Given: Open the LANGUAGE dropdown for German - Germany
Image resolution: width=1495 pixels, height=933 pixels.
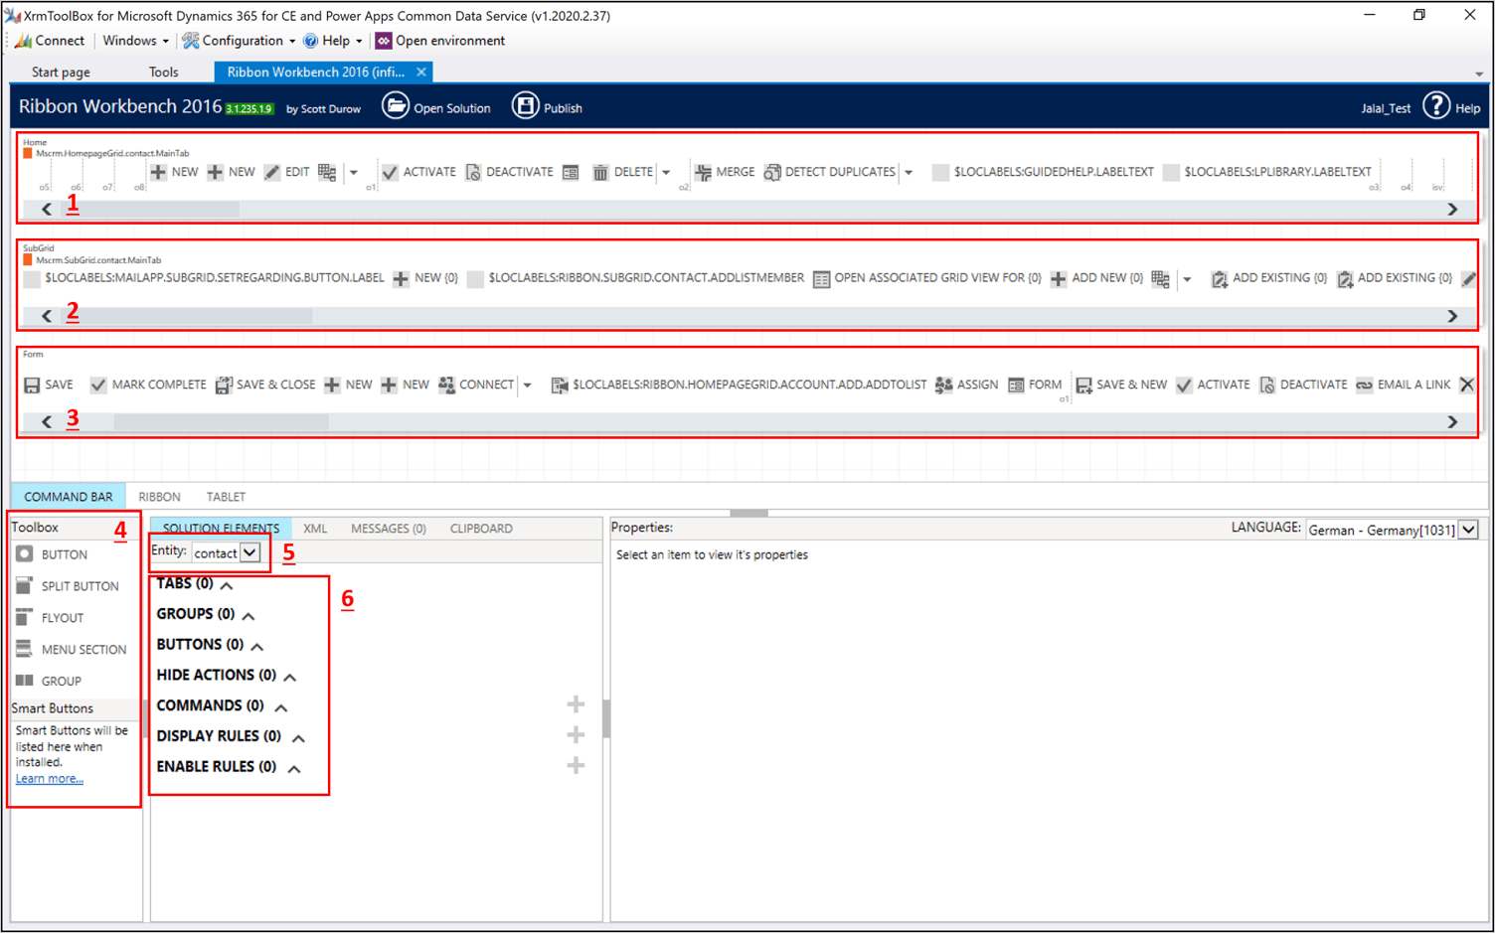Looking at the screenshot, I should point(1466,529).
